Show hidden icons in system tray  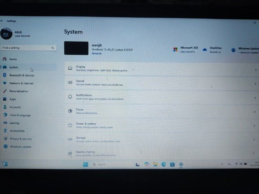coord(222,164)
